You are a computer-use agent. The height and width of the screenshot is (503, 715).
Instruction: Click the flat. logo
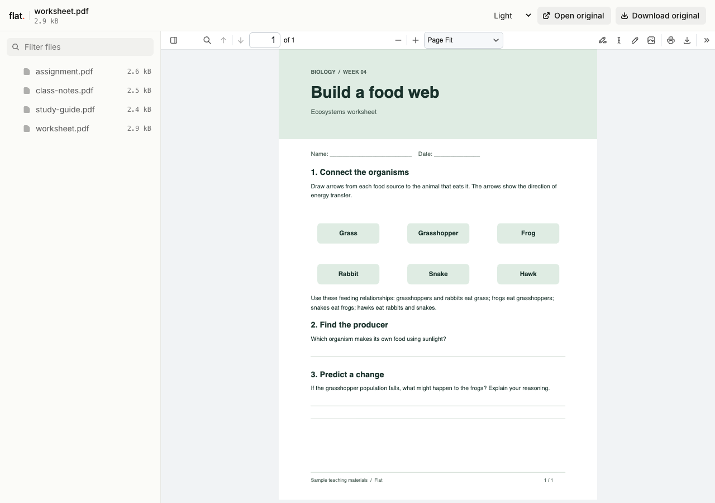click(x=17, y=16)
